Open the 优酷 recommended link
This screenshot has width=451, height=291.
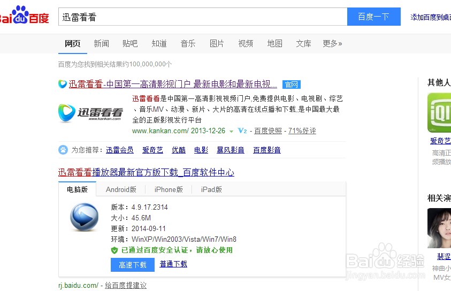click(179, 150)
